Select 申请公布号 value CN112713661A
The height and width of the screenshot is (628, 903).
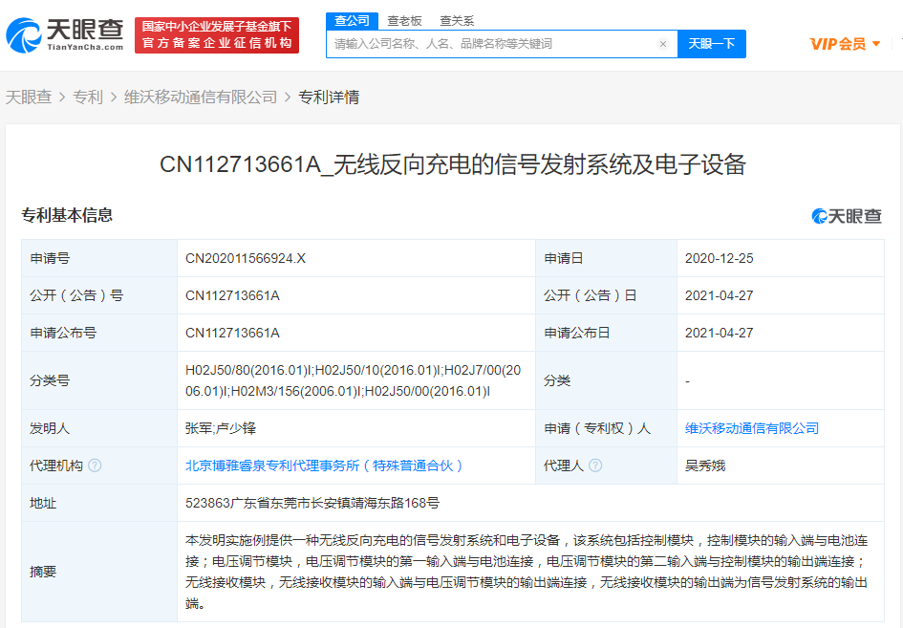coord(232,333)
